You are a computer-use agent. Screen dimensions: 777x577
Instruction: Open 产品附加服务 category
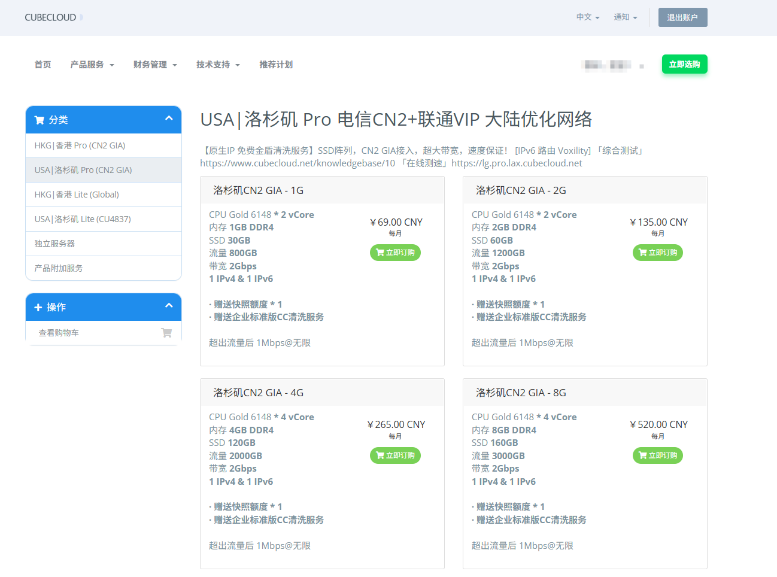(104, 268)
